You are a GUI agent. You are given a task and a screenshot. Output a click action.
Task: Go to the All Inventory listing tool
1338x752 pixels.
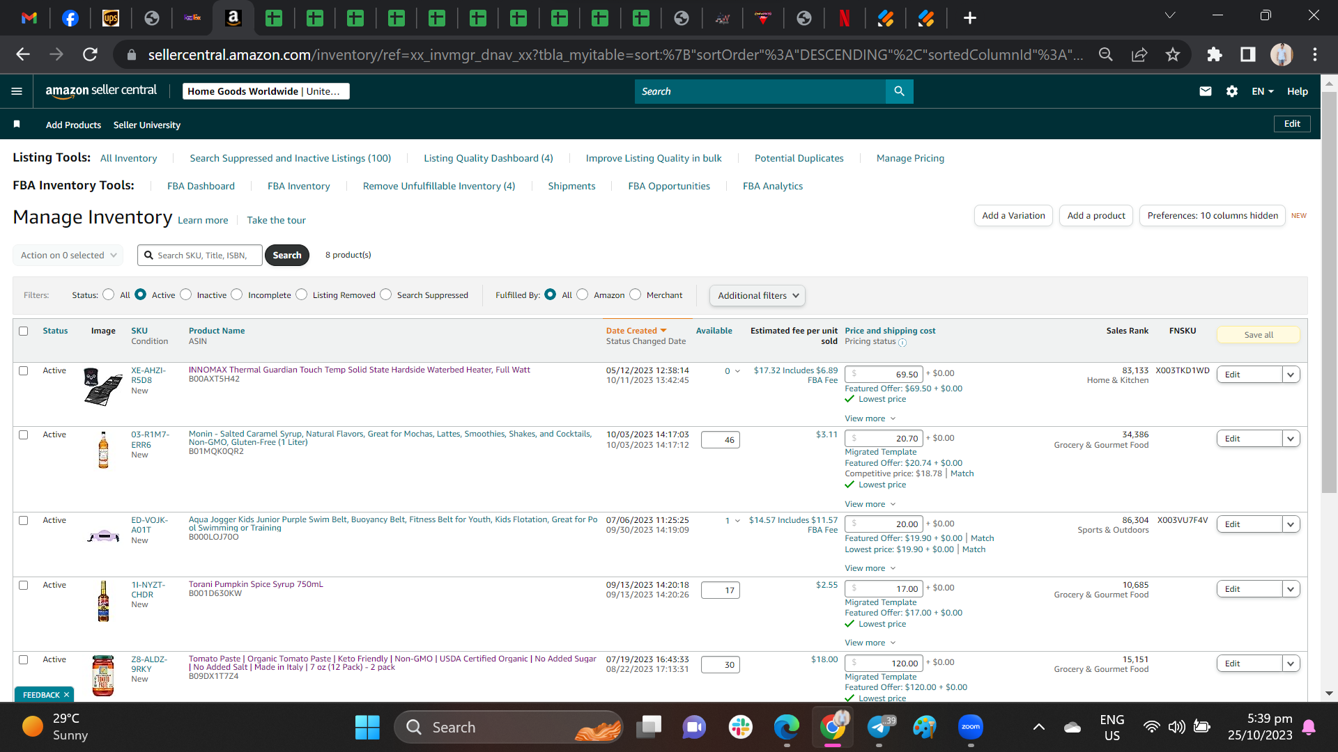pyautogui.click(x=129, y=158)
